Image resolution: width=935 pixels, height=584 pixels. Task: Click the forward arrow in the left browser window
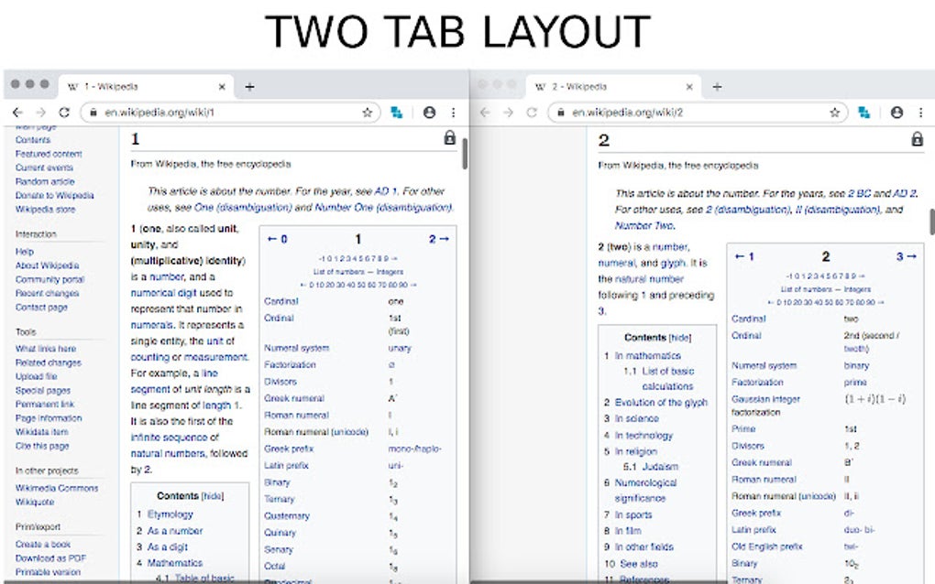pyautogui.click(x=40, y=113)
